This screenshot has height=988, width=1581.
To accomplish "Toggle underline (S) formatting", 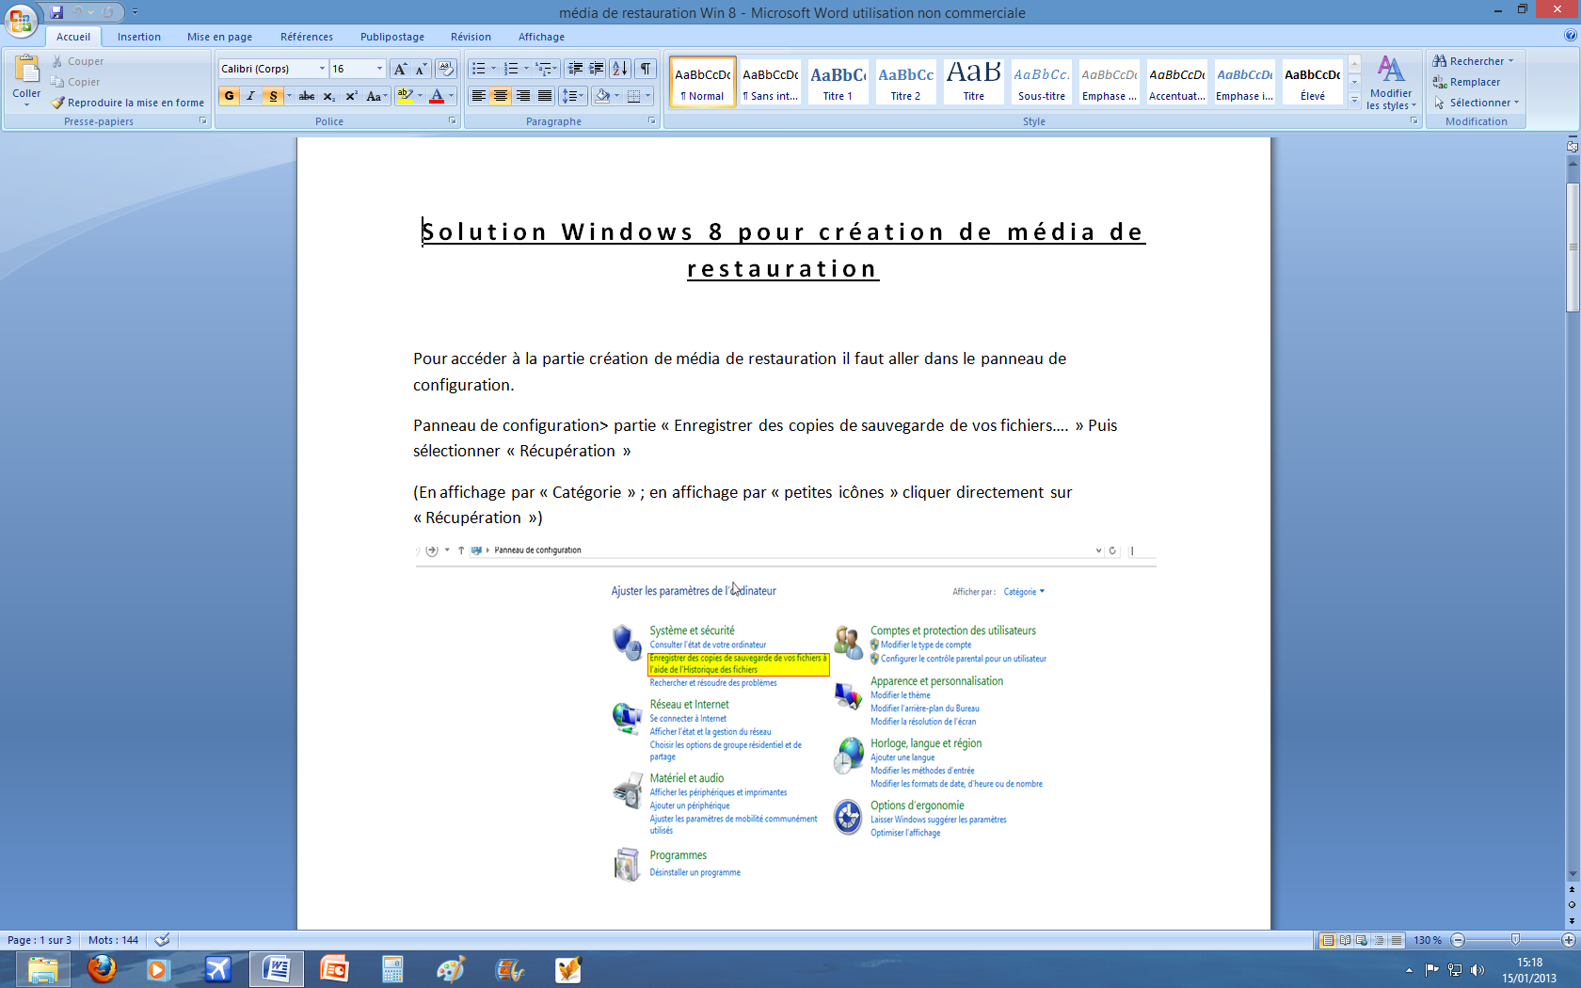I will 273,96.
